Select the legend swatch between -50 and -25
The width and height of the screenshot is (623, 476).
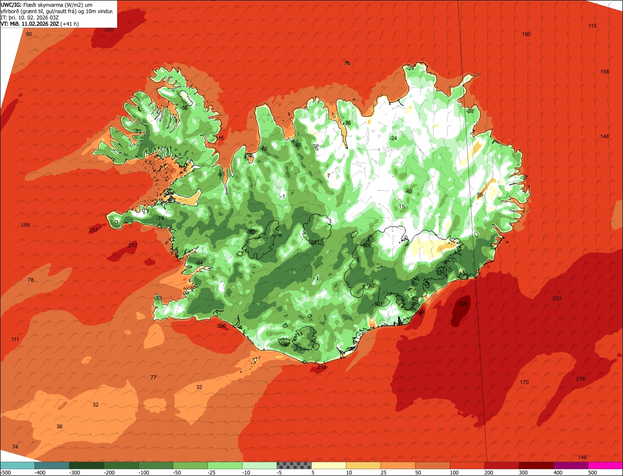[x=190, y=465]
